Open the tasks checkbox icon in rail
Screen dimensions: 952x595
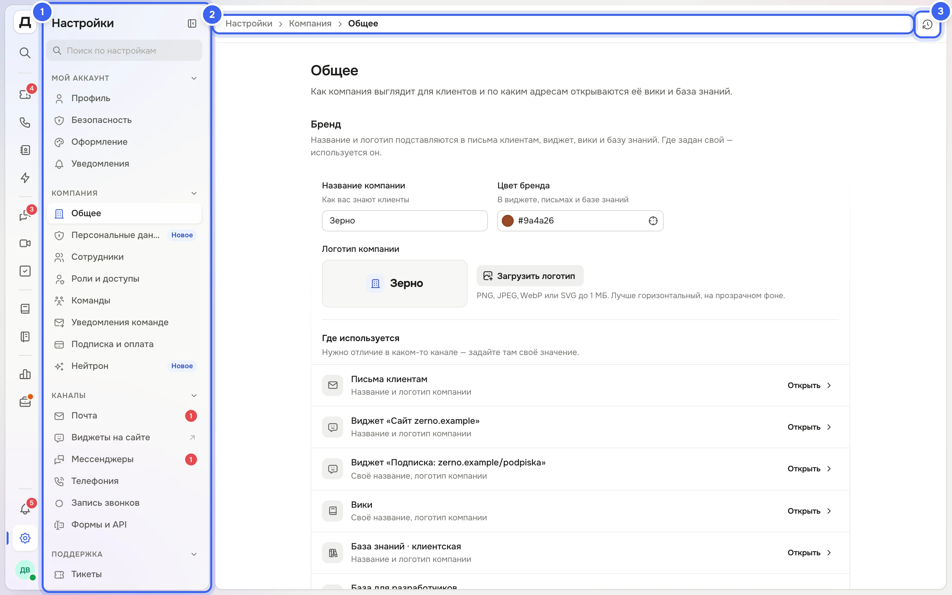(x=25, y=271)
